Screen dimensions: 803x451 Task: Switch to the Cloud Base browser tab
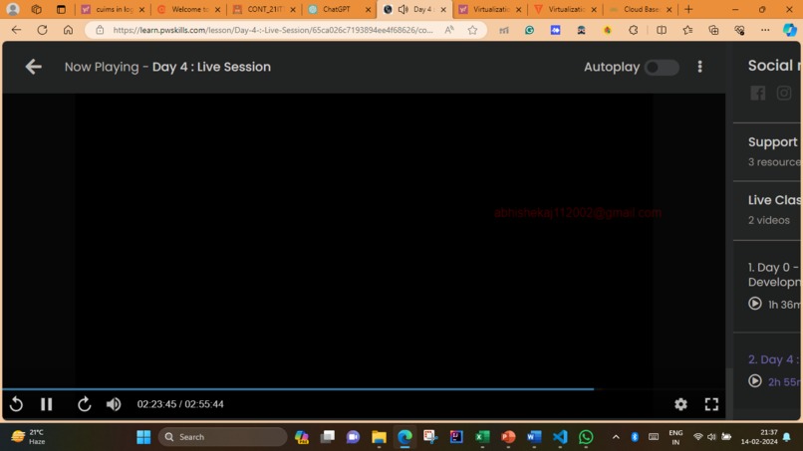[x=641, y=9]
